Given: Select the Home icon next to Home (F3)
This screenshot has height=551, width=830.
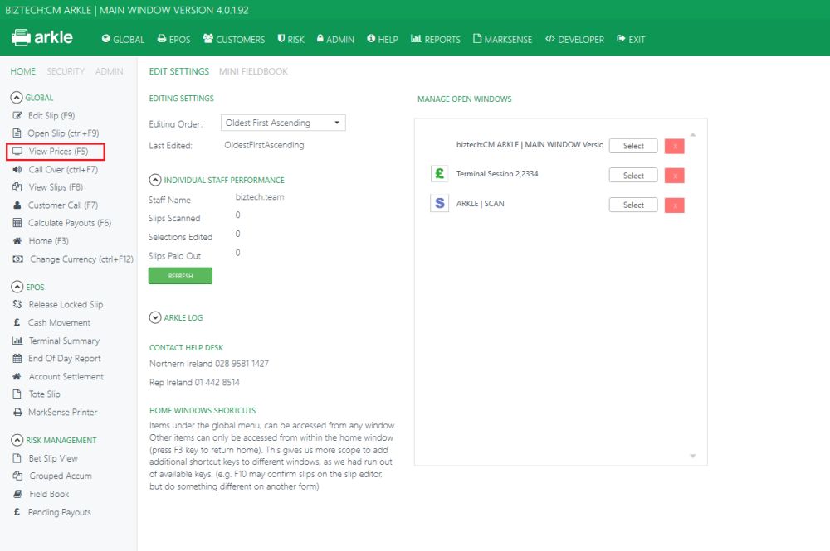Looking at the screenshot, I should pyautogui.click(x=16, y=240).
